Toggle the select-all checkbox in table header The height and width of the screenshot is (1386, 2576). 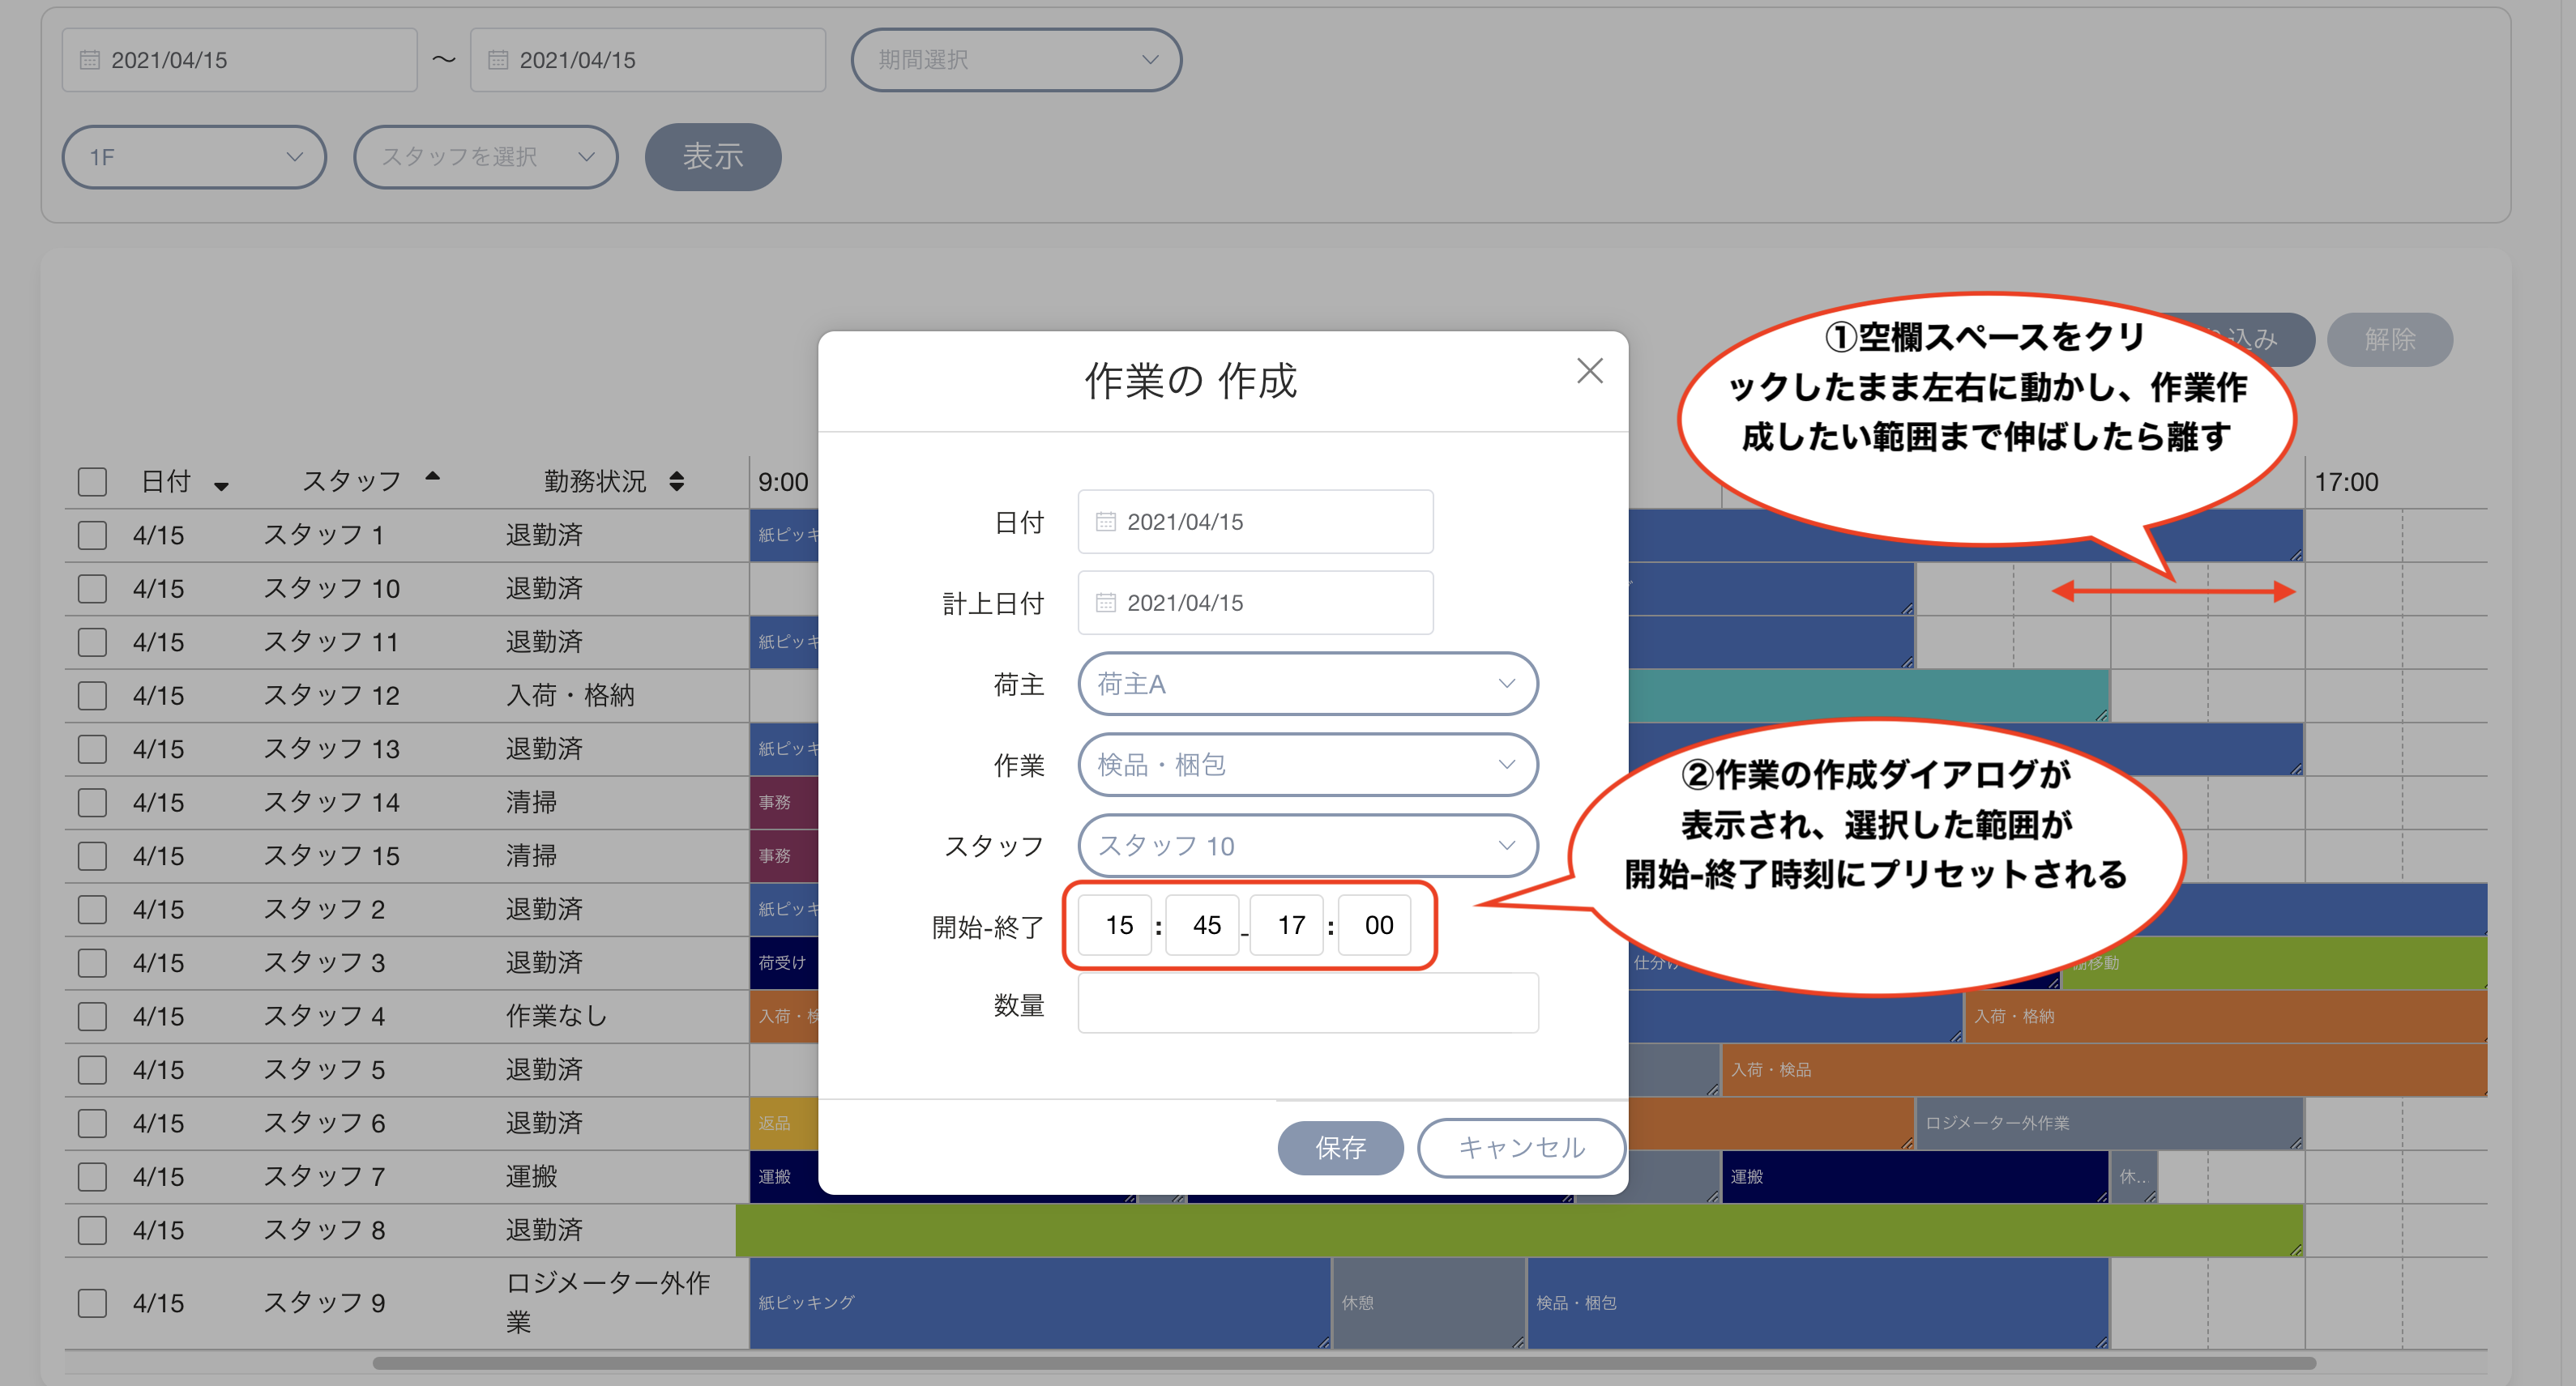[x=92, y=482]
